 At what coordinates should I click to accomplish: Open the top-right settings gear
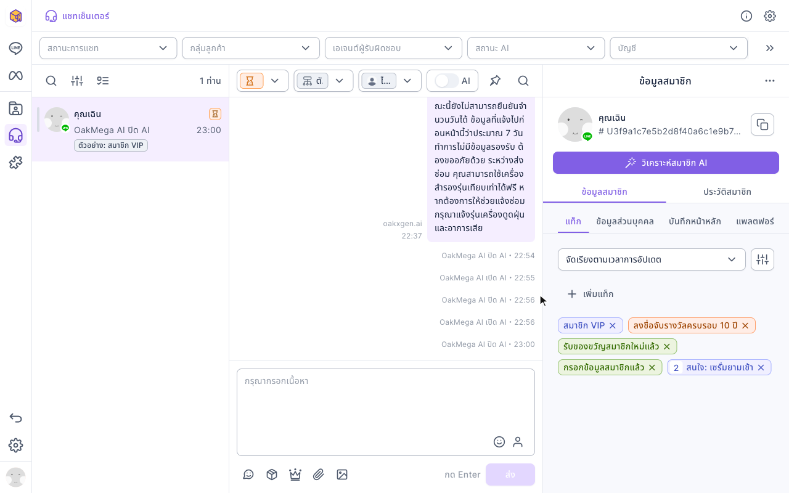[x=770, y=16]
